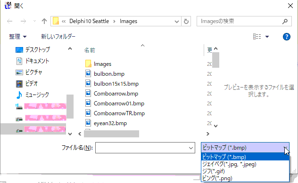Click the file list horizontal scrollbar thumb
298x183 pixels.
(x=112, y=134)
